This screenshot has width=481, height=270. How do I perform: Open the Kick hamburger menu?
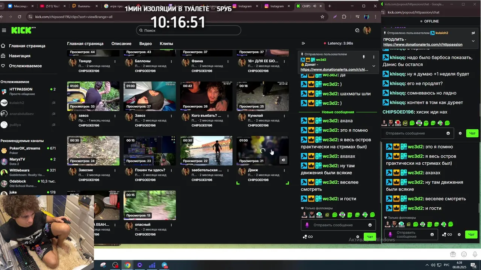(x=4, y=30)
